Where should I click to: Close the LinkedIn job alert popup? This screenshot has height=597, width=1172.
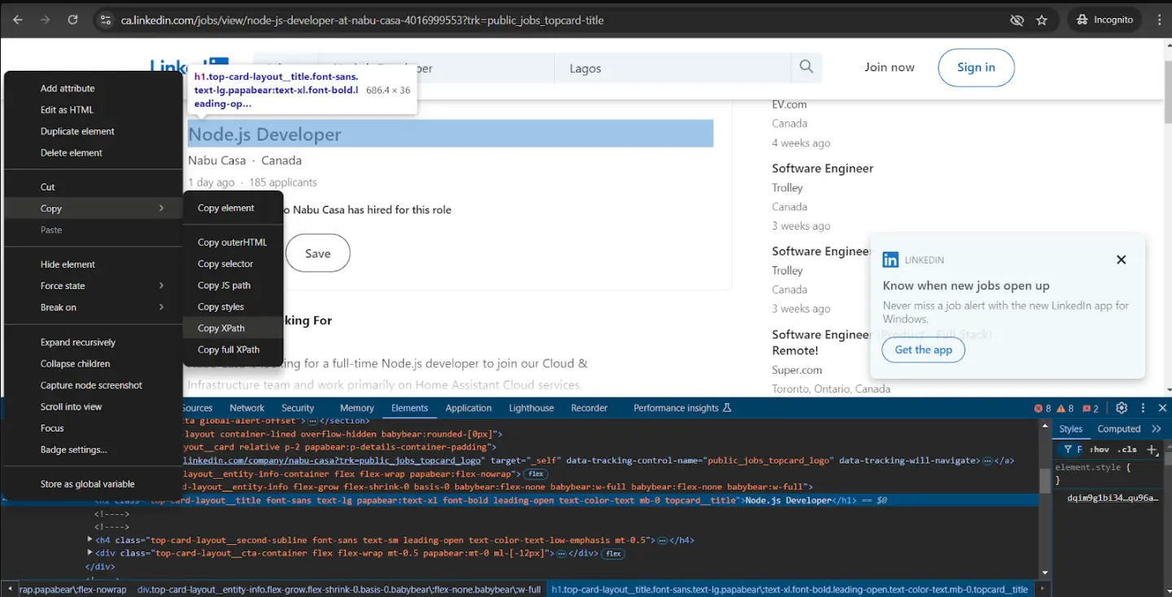coord(1121,260)
